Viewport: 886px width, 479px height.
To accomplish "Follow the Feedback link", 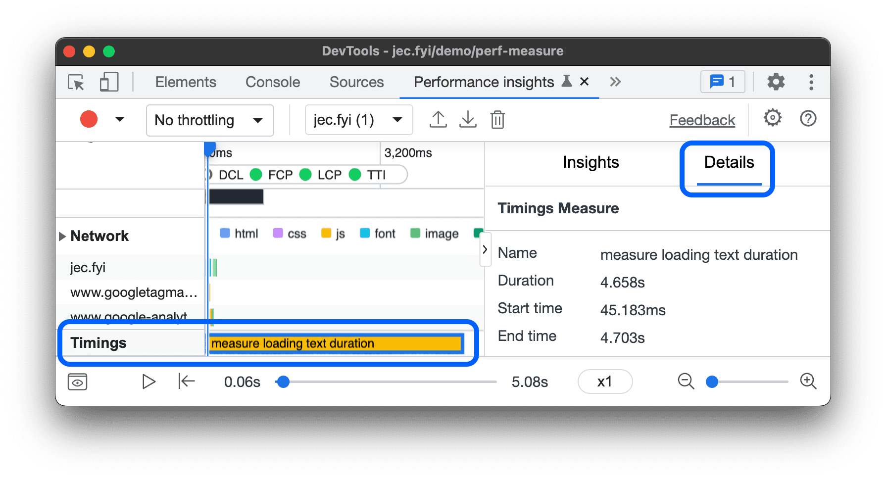I will coord(702,120).
